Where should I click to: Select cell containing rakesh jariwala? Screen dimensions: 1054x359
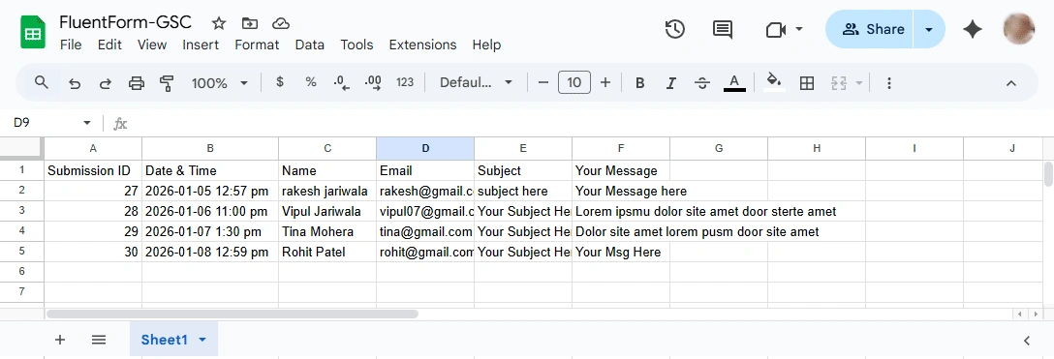[327, 192]
